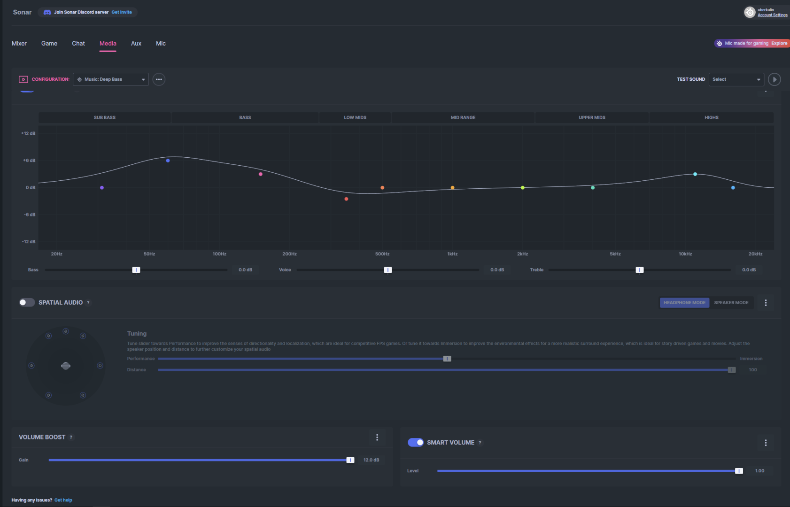Click the pink configuration icon
The width and height of the screenshot is (790, 507).
click(x=23, y=79)
